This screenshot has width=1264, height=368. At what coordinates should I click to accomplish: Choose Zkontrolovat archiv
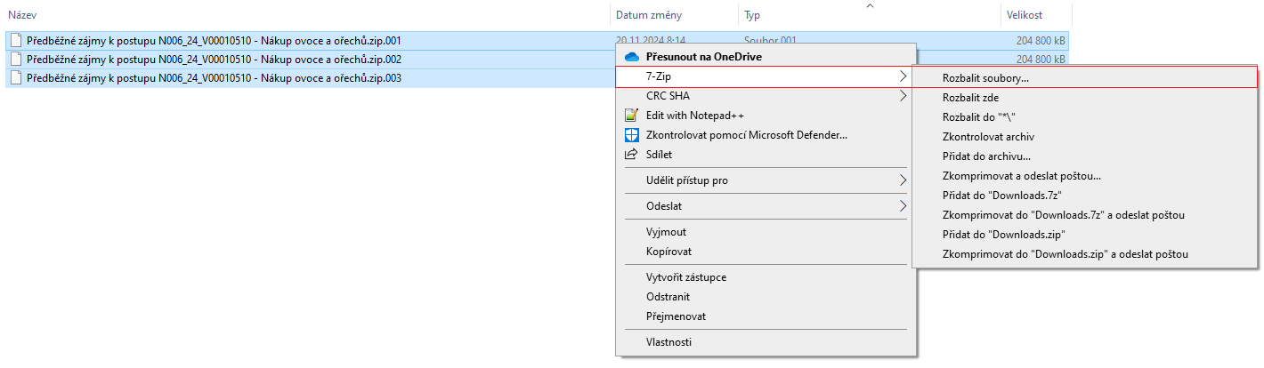[1084, 137]
